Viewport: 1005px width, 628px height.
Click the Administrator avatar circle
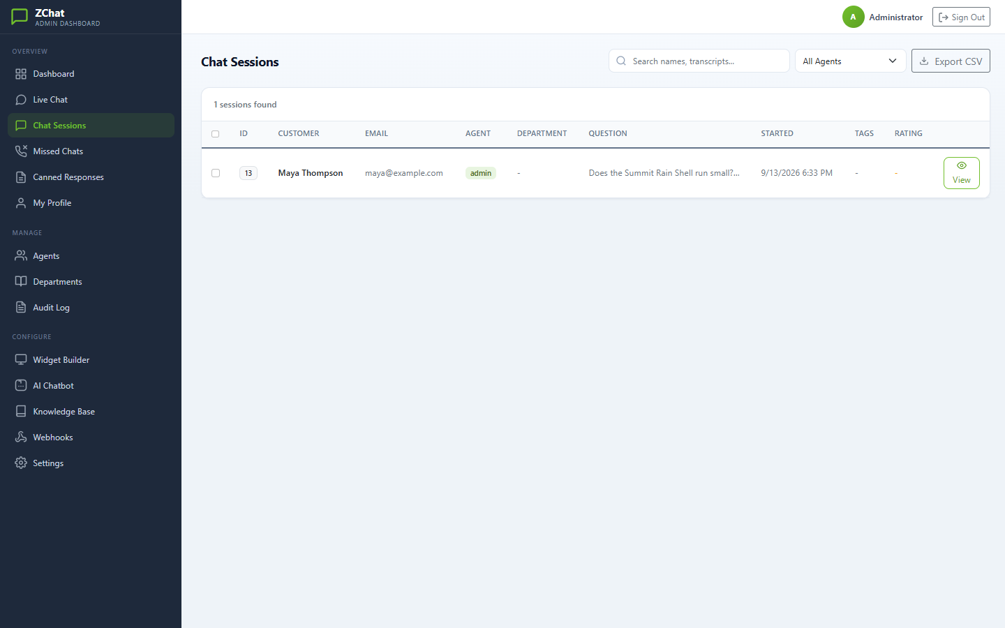pyautogui.click(x=853, y=17)
